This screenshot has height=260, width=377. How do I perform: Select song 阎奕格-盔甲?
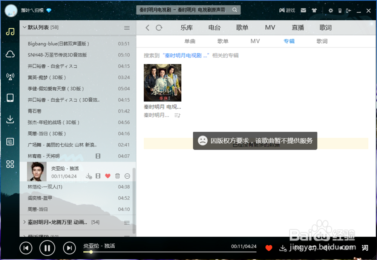coord(78,198)
